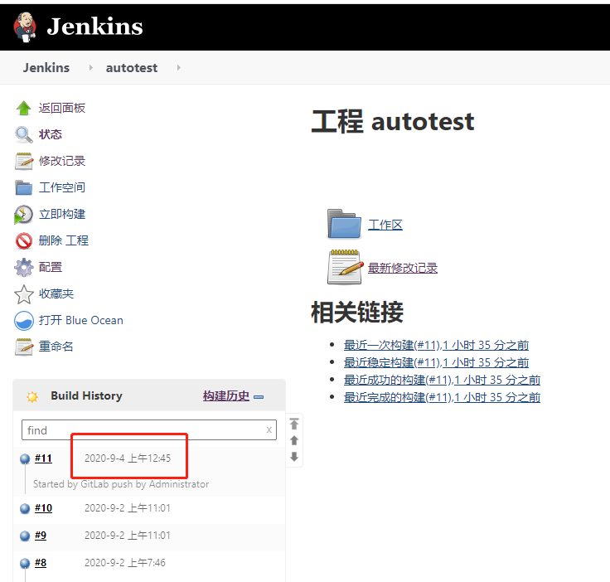Open 打开 Blue Ocean link
This screenshot has height=582, width=610.
[81, 320]
